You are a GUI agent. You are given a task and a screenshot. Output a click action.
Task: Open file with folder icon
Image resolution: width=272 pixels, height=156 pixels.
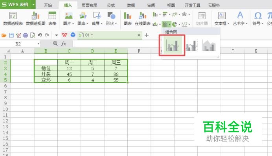[4, 35]
